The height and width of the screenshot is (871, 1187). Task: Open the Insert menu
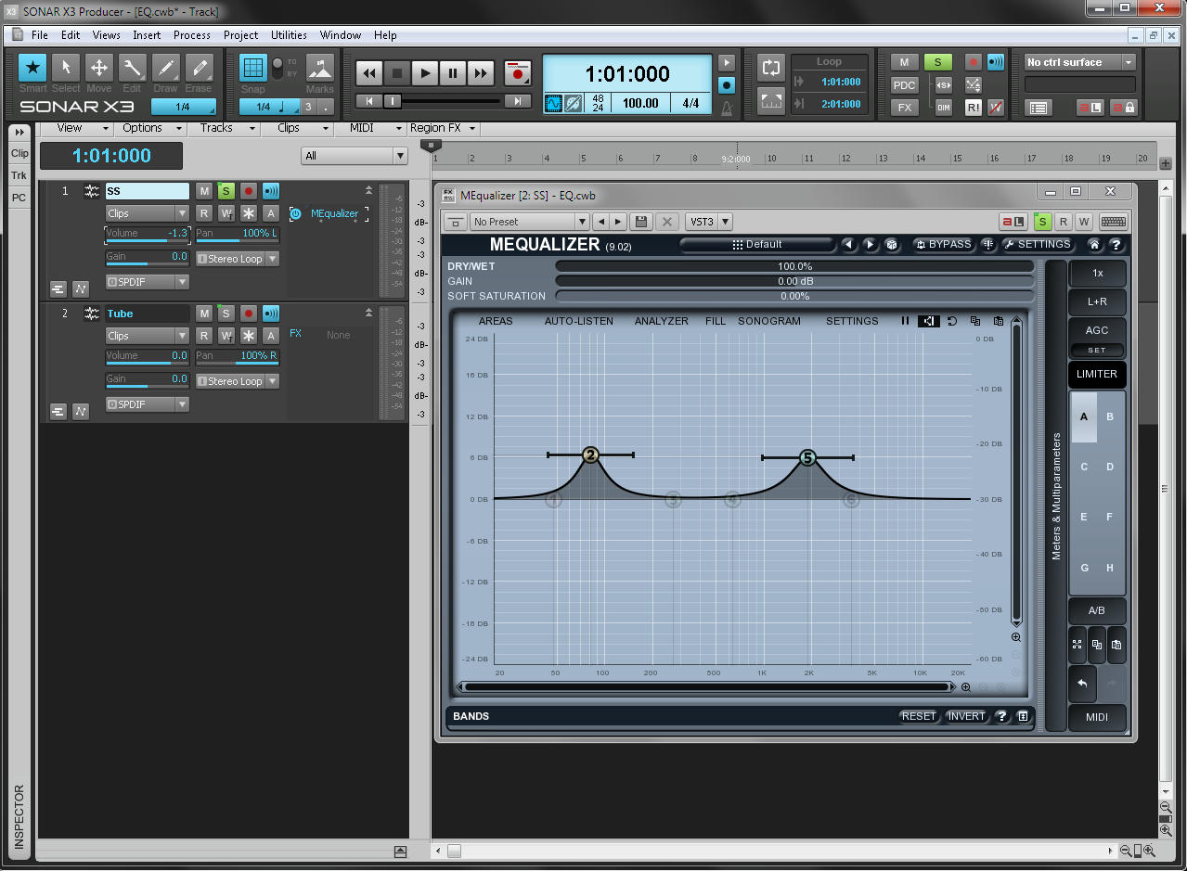coord(147,35)
